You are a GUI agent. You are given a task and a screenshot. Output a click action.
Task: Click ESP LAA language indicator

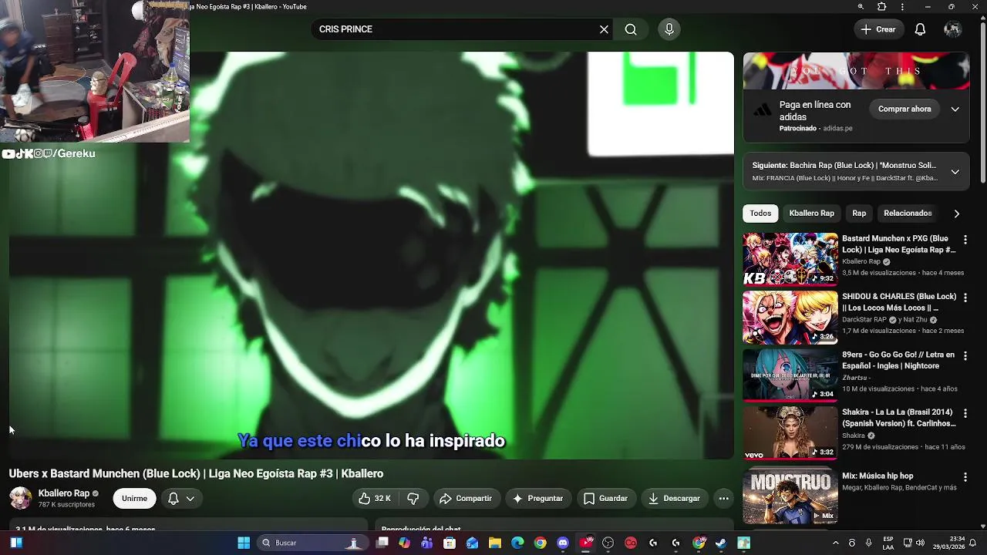(888, 543)
